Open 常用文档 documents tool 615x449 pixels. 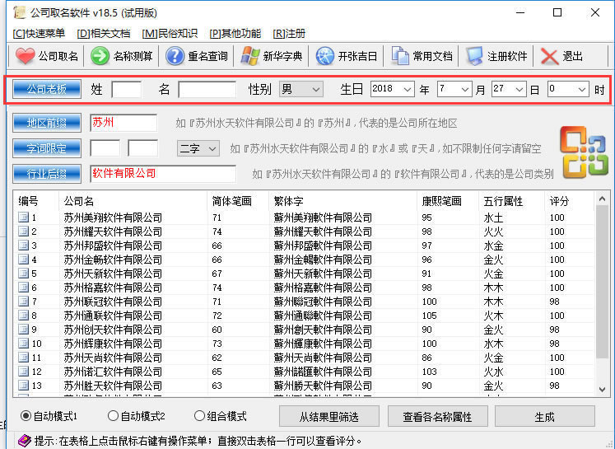(400, 56)
